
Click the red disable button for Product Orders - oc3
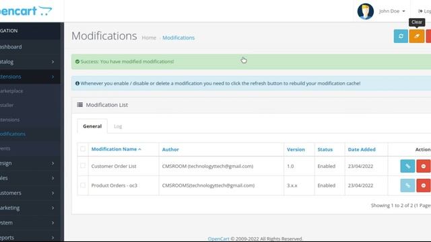pyautogui.click(x=424, y=186)
